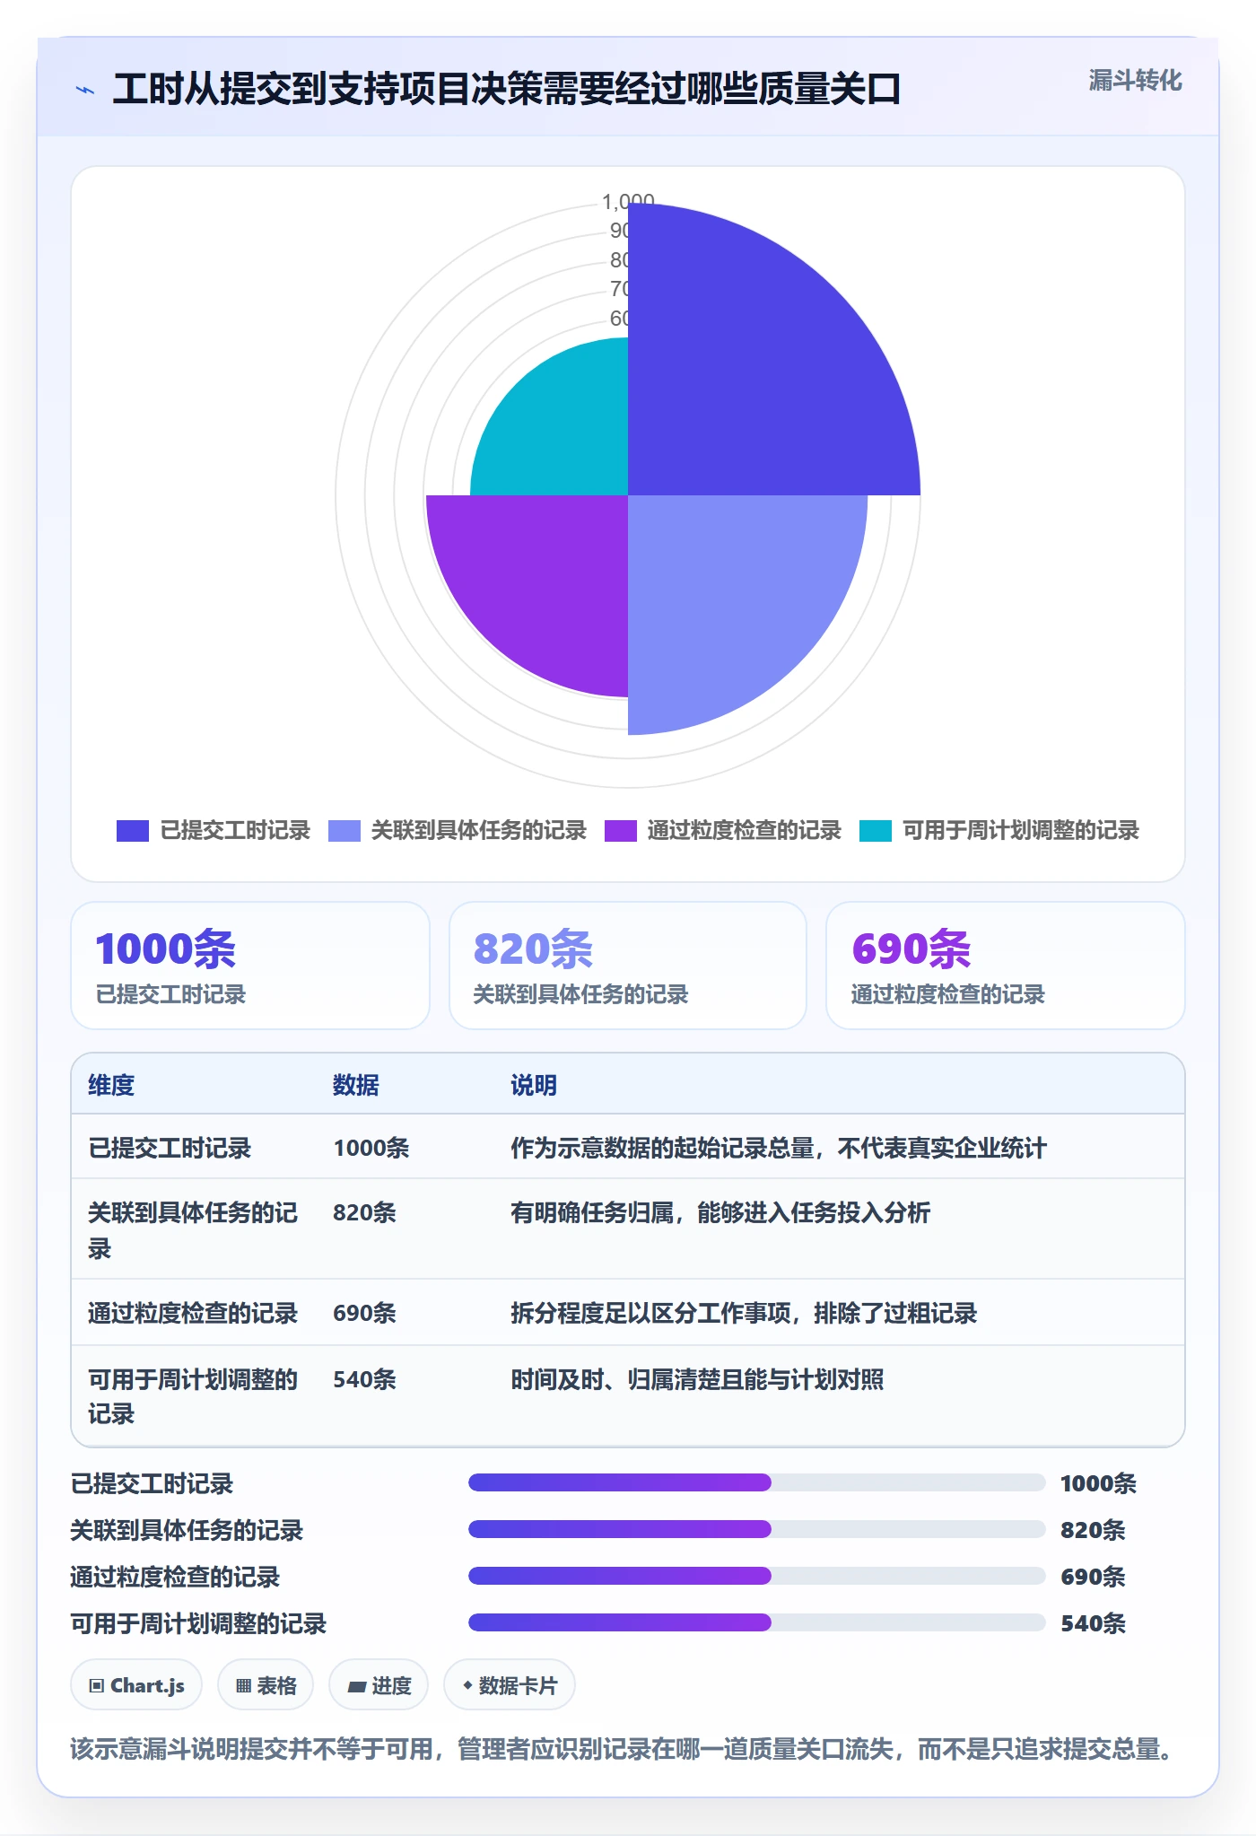Select the 820条 table cell

click(365, 1212)
